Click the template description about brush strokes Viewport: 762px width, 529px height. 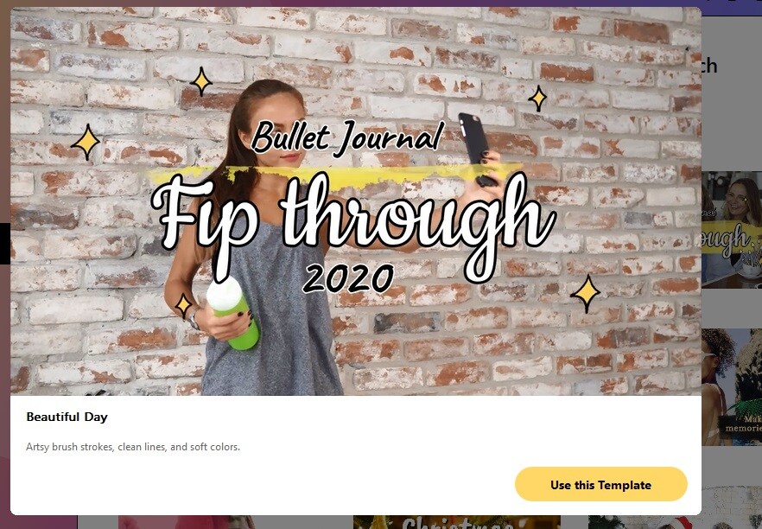tap(133, 447)
